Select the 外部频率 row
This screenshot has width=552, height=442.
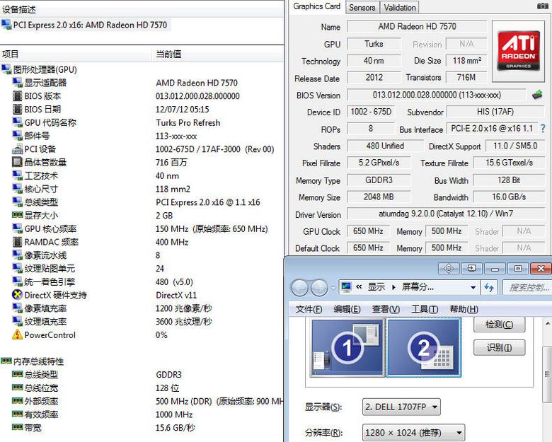coord(142,401)
